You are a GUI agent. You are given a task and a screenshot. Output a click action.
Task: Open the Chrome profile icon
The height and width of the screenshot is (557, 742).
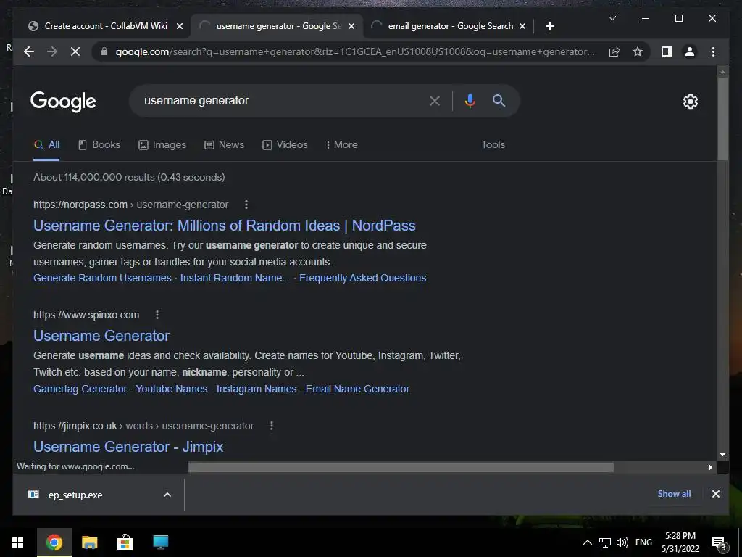690,51
